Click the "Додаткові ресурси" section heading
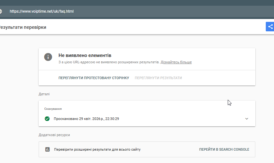The image size is (274, 163). (x=54, y=135)
